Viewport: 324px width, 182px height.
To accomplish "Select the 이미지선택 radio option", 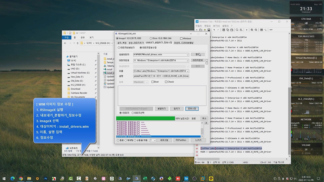I will coord(138,113).
